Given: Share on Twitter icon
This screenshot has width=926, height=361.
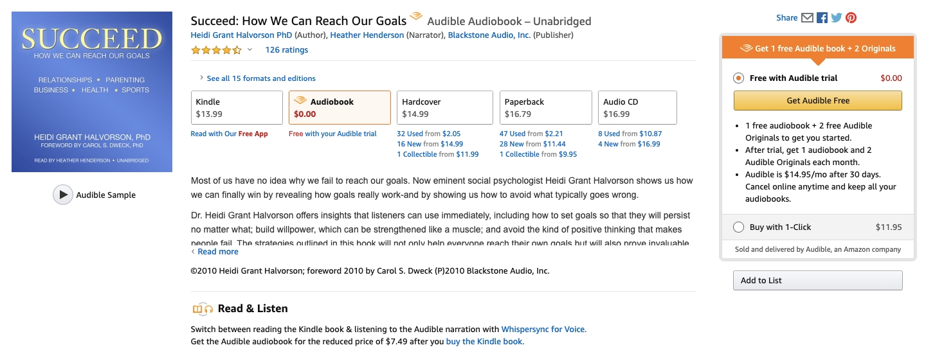Looking at the screenshot, I should (837, 18).
